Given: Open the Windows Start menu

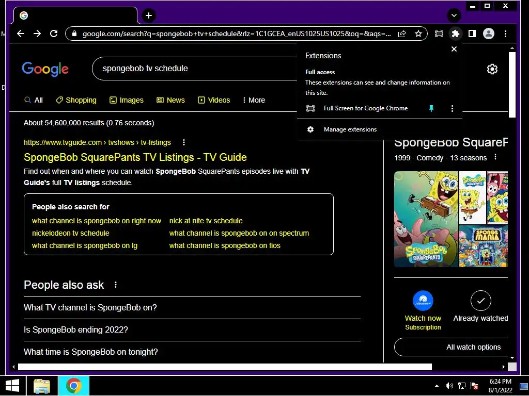Looking at the screenshot, I should [x=12, y=386].
